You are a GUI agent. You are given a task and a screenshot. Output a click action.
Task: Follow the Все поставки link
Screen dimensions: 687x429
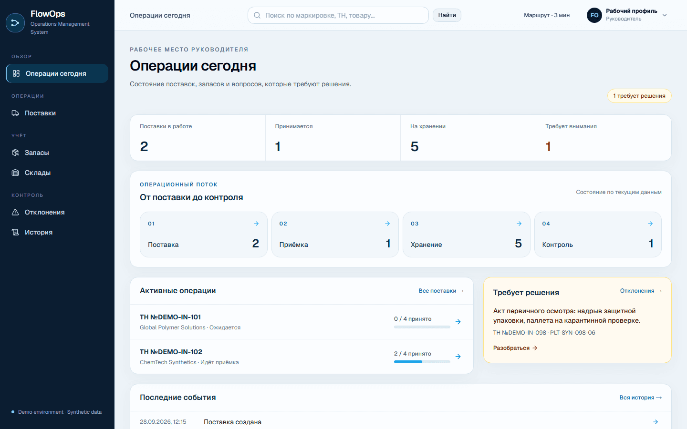(x=441, y=291)
